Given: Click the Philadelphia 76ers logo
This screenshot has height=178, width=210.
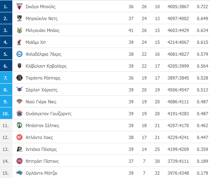Looking at the screenshot, I should click(x=19, y=54).
